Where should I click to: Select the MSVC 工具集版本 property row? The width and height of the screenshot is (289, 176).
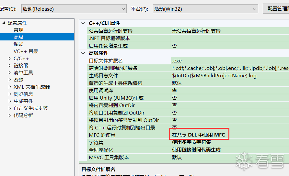pos(129,158)
